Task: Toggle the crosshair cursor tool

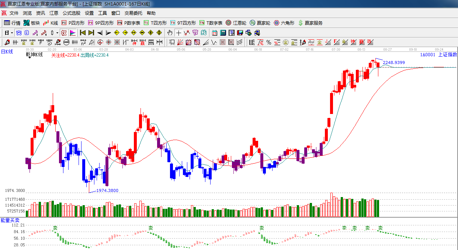Action: tap(178, 33)
